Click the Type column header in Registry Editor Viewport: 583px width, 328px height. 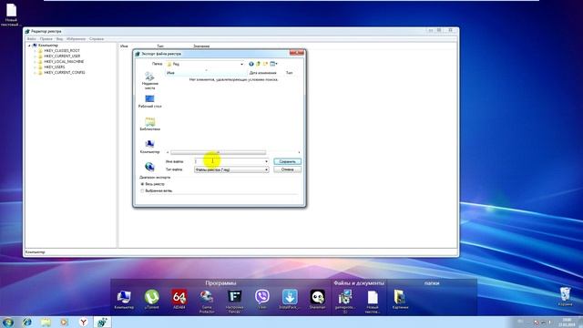(160, 46)
